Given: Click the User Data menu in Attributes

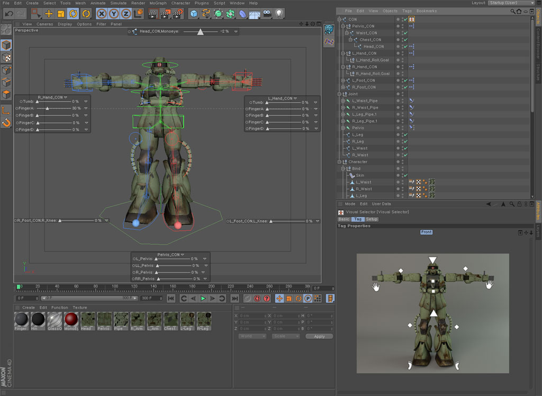Looking at the screenshot, I should [381, 204].
